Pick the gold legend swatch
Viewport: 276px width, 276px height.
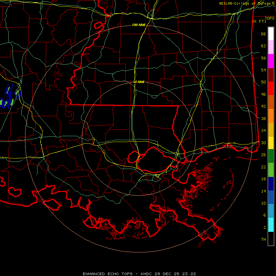point(271,130)
